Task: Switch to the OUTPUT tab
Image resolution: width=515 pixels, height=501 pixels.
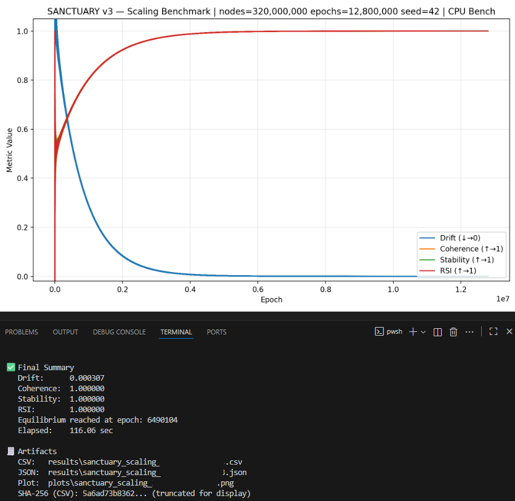Action: click(65, 332)
